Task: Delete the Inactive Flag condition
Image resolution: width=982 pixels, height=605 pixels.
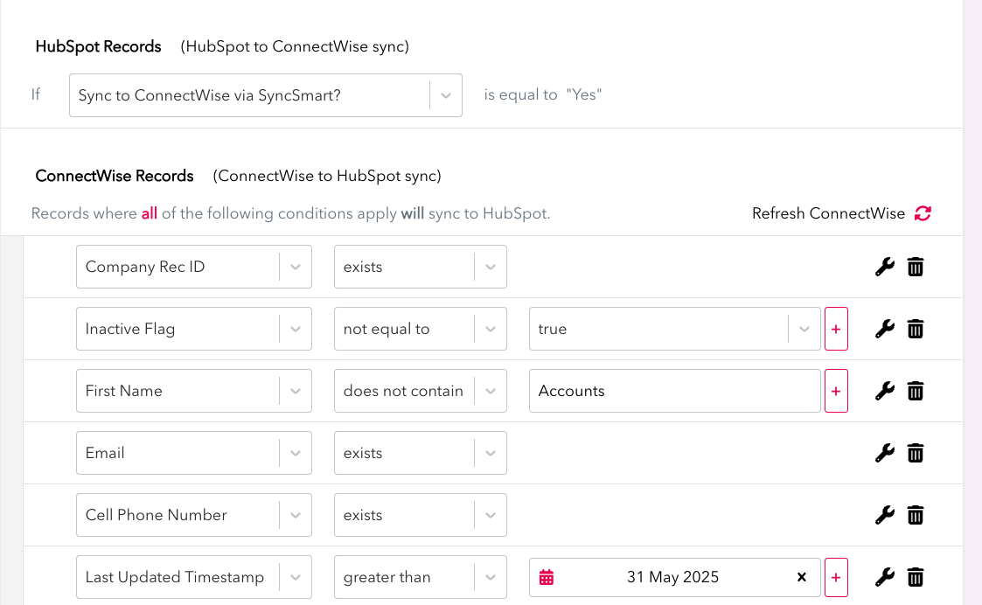Action: [x=916, y=329]
